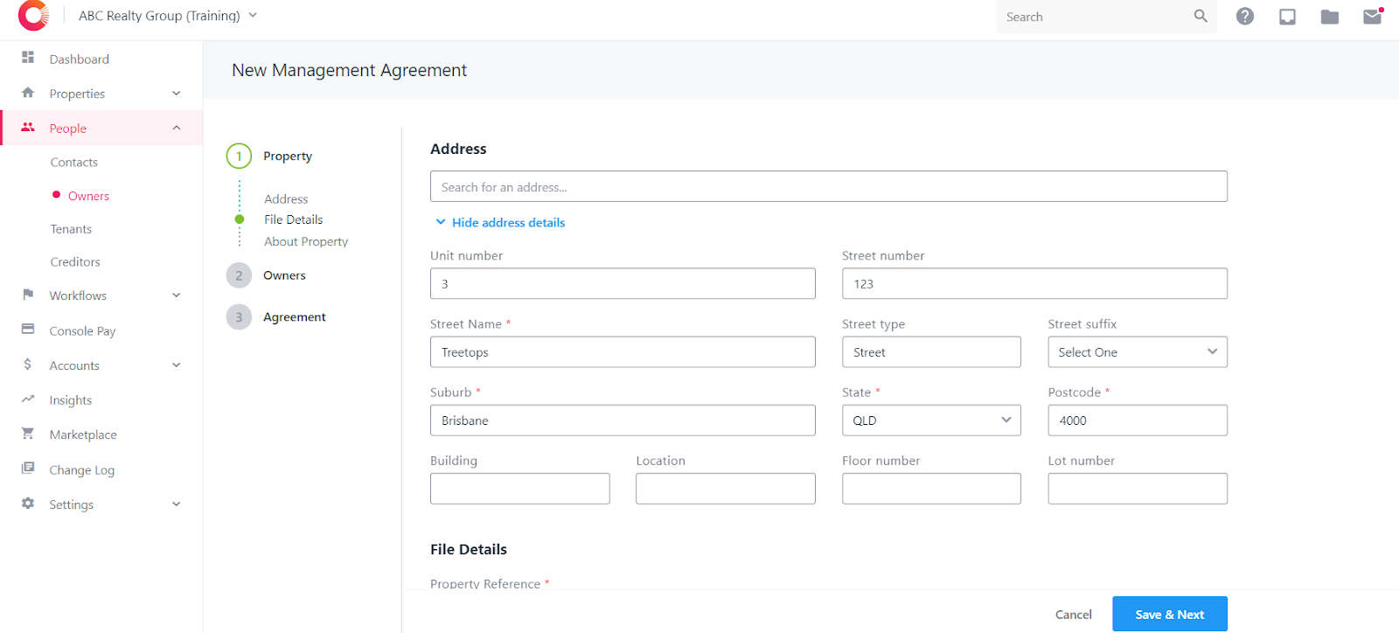Click the Street number field
This screenshot has width=1399, height=633.
[x=1034, y=283]
